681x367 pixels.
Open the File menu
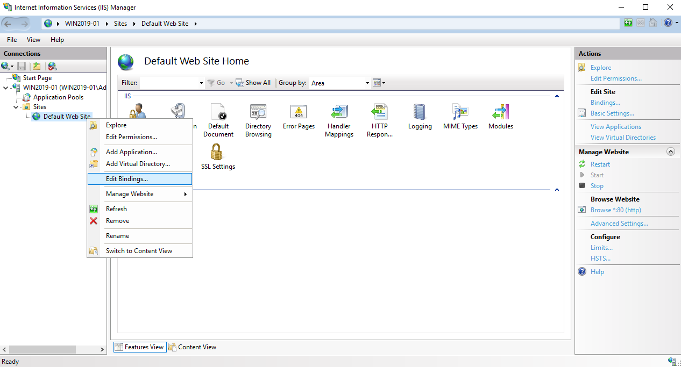point(12,40)
